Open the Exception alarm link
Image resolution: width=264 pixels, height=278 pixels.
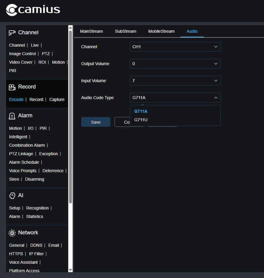(48, 154)
